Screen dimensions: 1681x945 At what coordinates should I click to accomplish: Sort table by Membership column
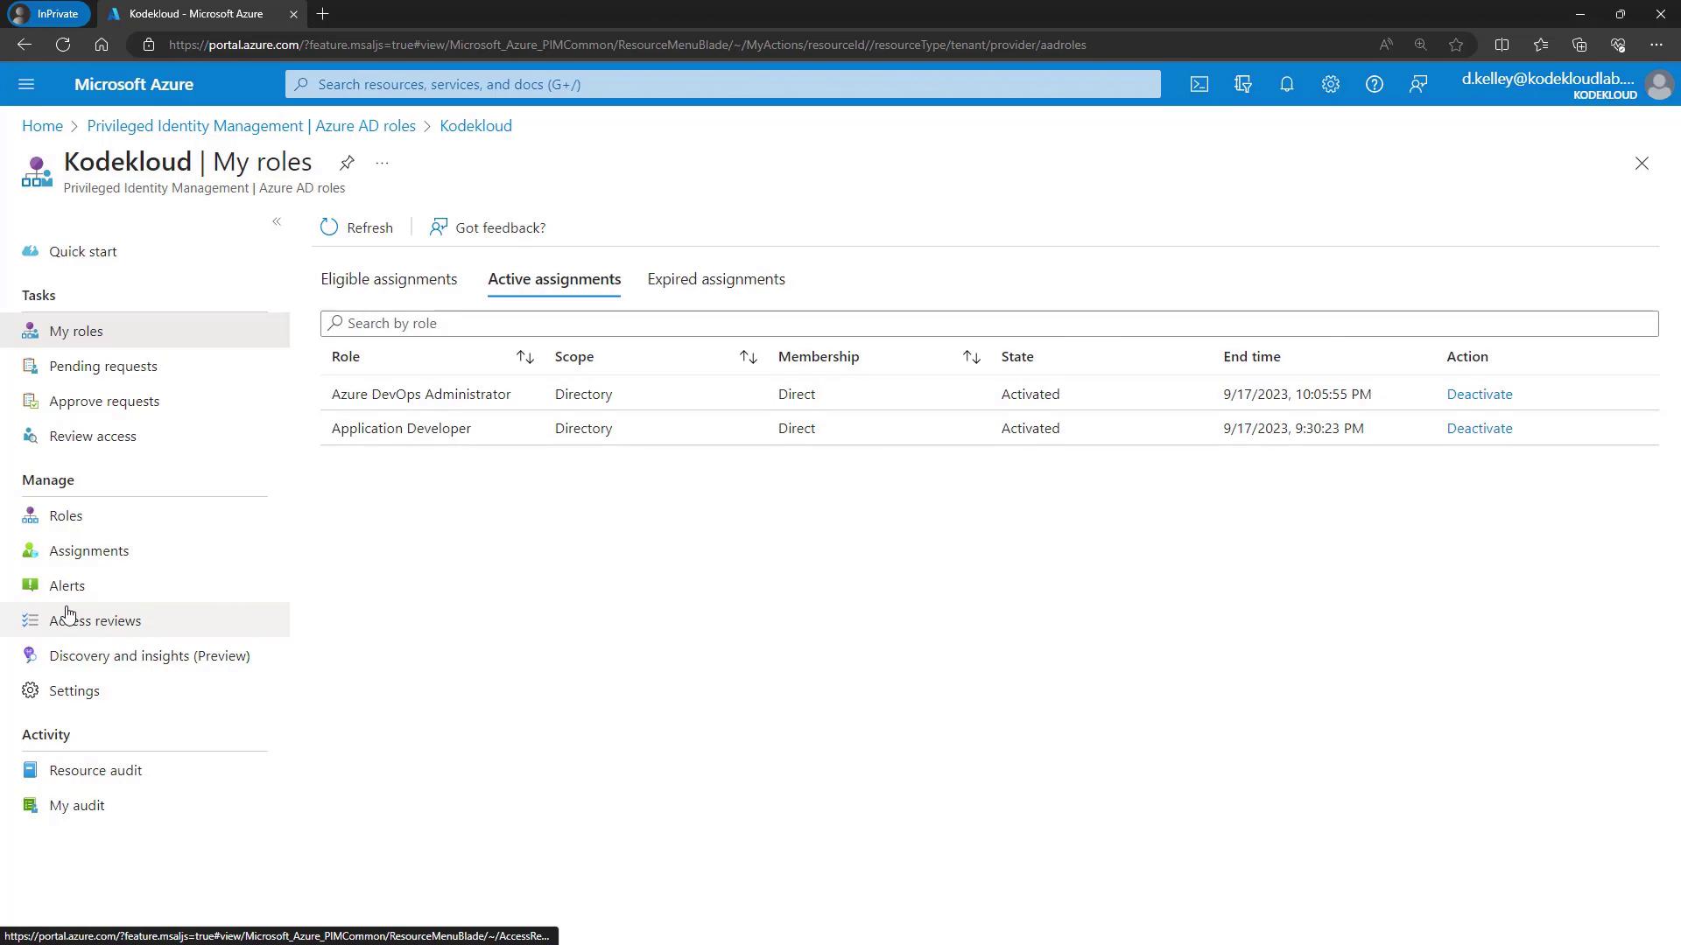pos(971,357)
